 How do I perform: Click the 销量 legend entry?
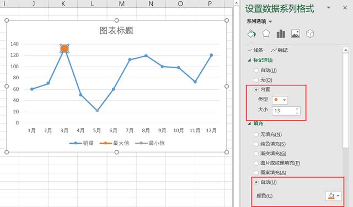[x=82, y=143]
